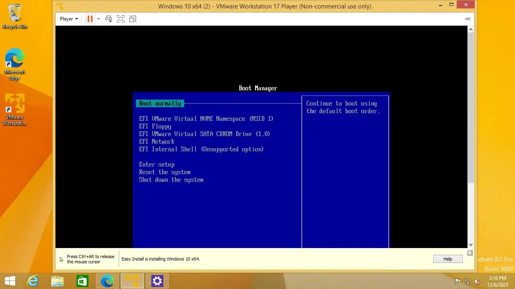Click the VMware icon in the title bar
The width and height of the screenshot is (515, 289).
[60, 6]
